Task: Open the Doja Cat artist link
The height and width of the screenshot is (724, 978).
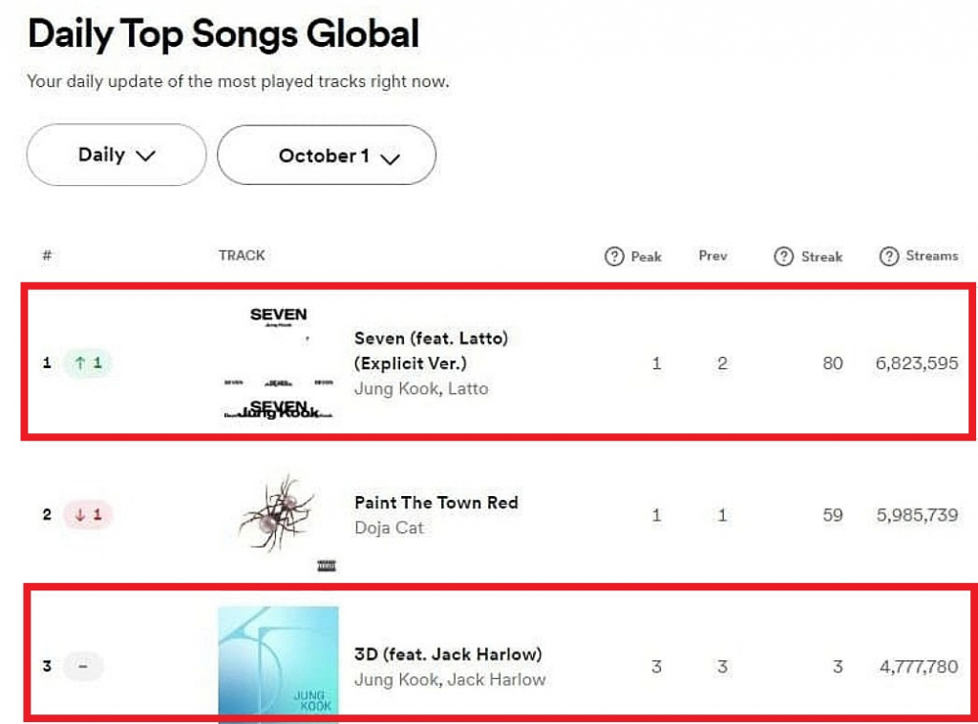Action: [389, 527]
